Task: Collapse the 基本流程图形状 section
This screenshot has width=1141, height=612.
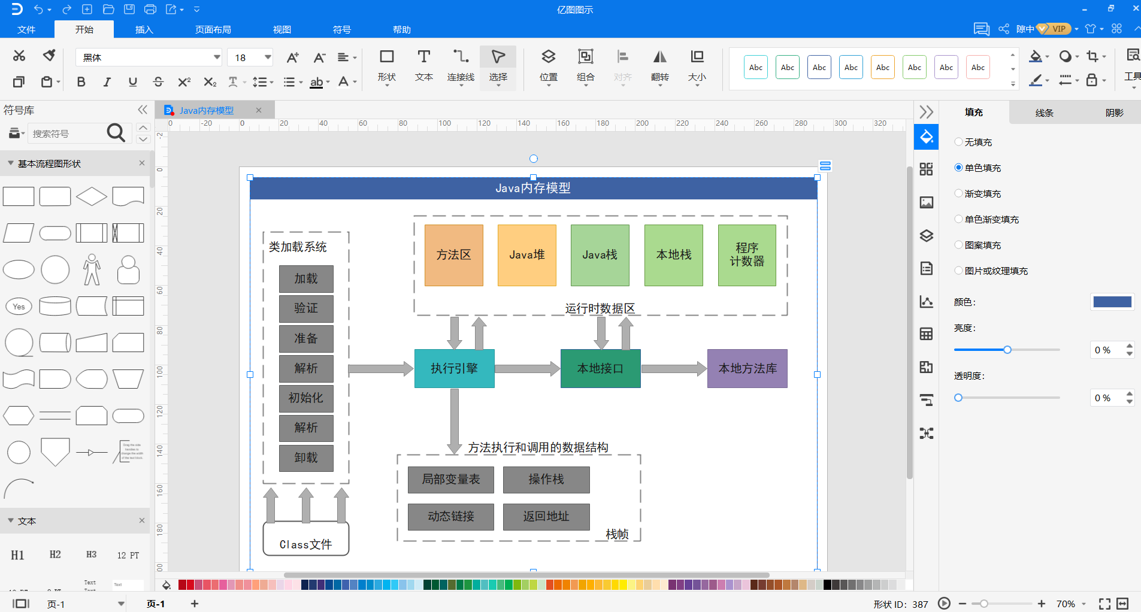Action: tap(11, 163)
